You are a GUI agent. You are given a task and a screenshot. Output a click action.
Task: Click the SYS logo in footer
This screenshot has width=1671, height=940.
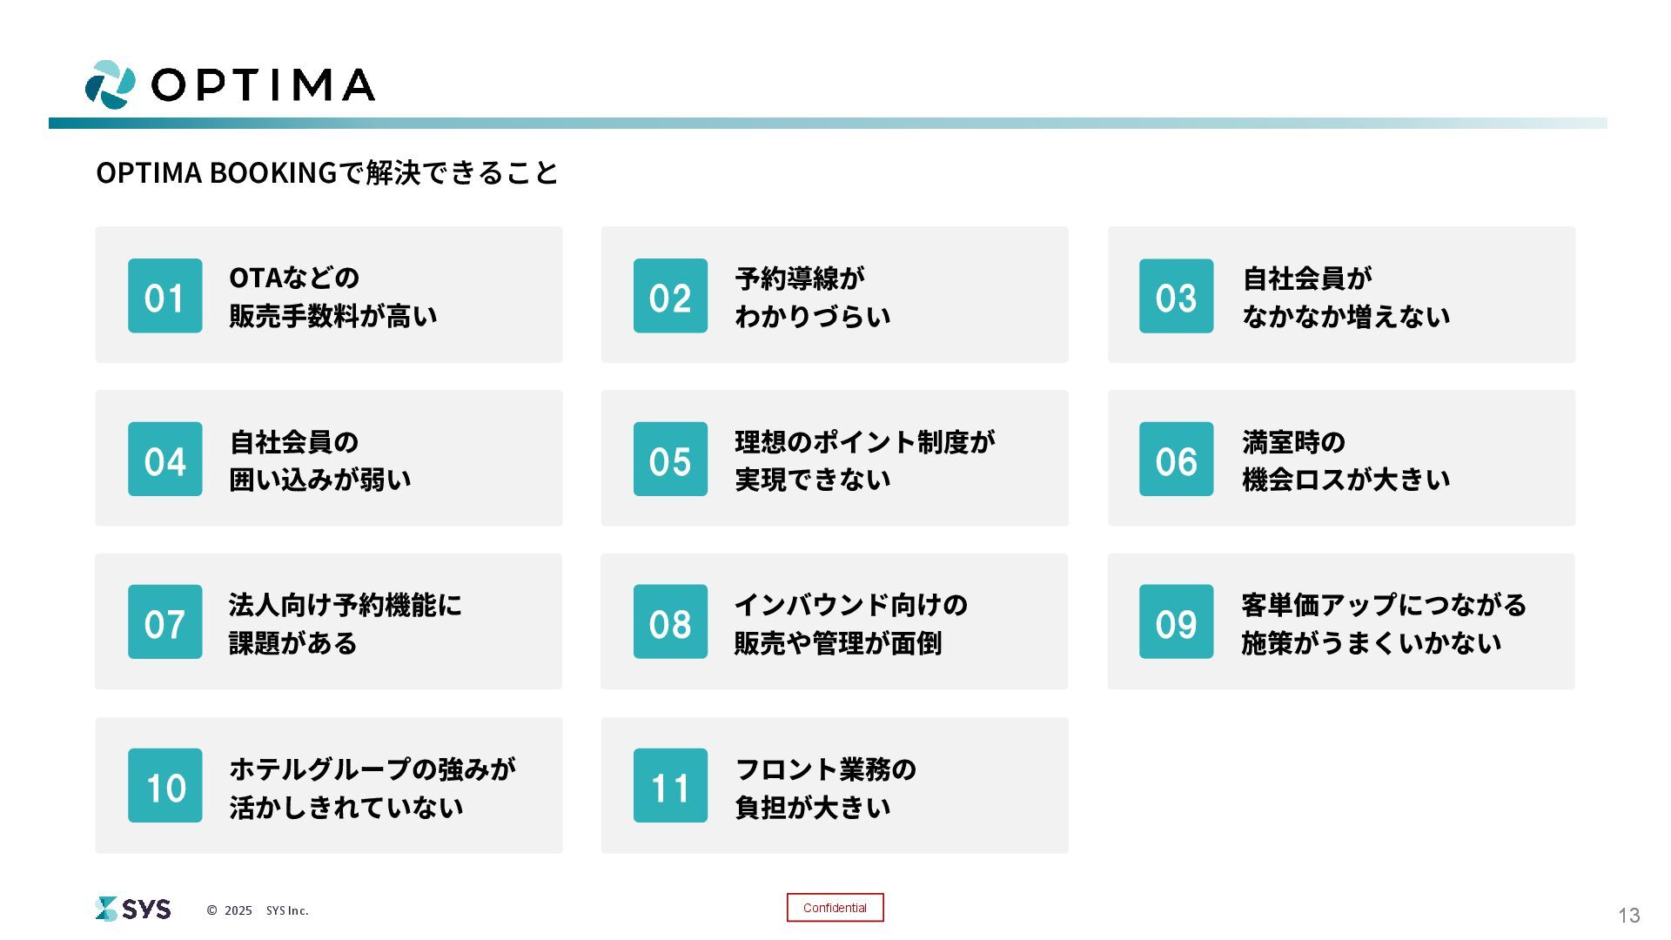[133, 909]
